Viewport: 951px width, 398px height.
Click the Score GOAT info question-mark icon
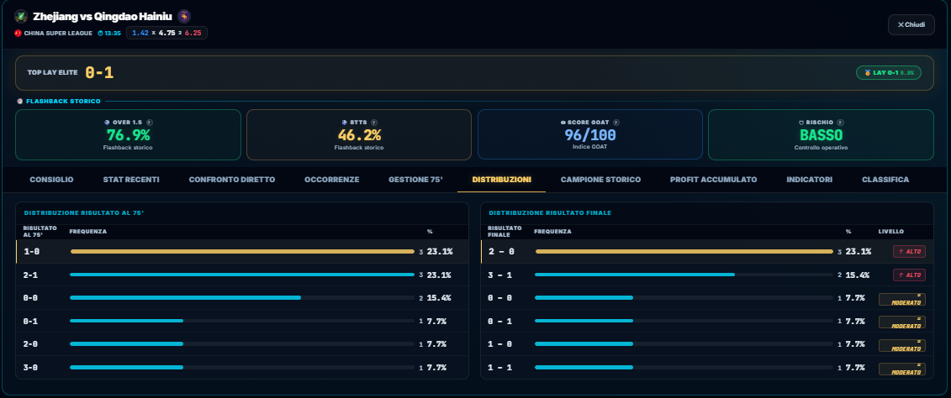point(616,123)
